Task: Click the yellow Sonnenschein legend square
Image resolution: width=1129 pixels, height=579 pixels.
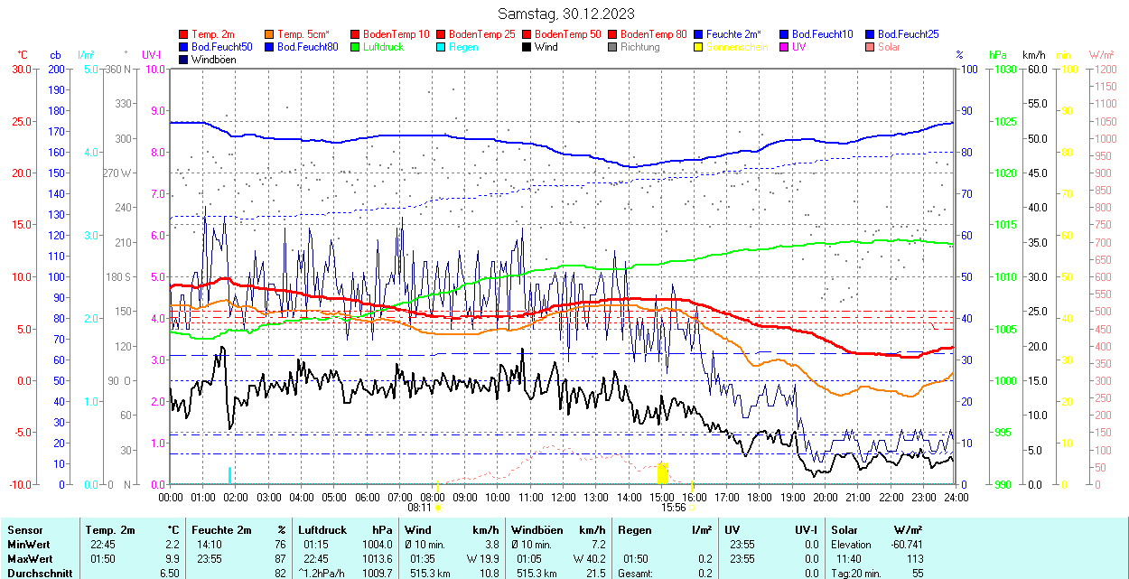Action: point(699,47)
